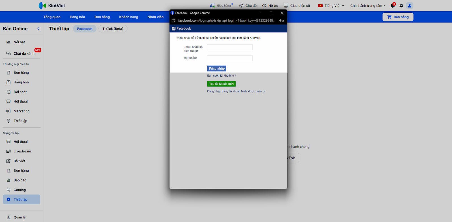Open the Meta managed account login link
452x222 pixels.
tap(236, 91)
